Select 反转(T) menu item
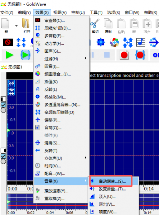The image size is (159, 215). 61,151
